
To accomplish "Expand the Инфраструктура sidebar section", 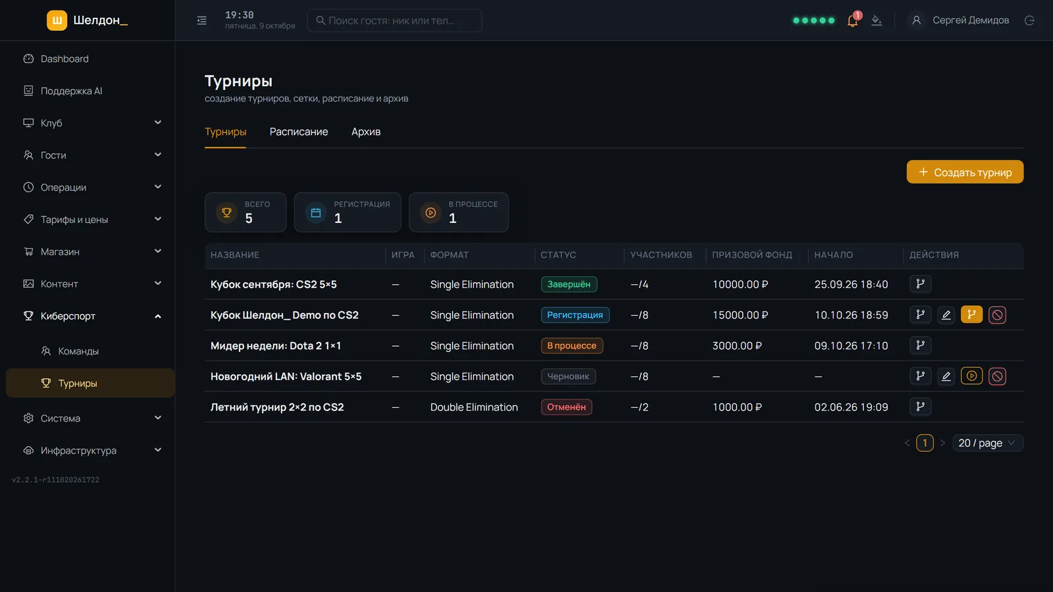I will pyautogui.click(x=90, y=451).
